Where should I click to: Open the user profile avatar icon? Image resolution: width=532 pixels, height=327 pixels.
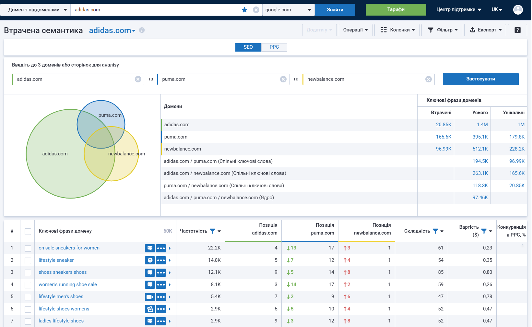click(518, 10)
